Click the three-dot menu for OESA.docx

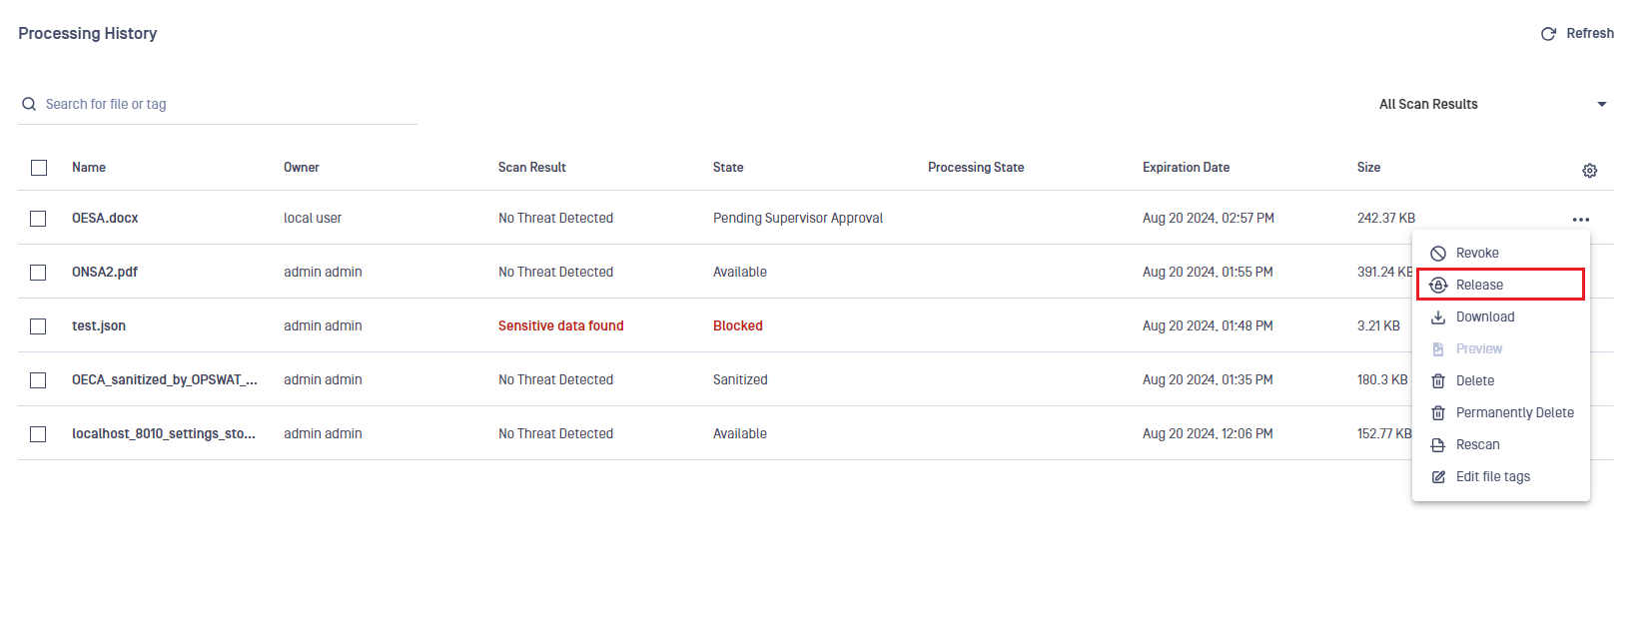click(x=1580, y=220)
